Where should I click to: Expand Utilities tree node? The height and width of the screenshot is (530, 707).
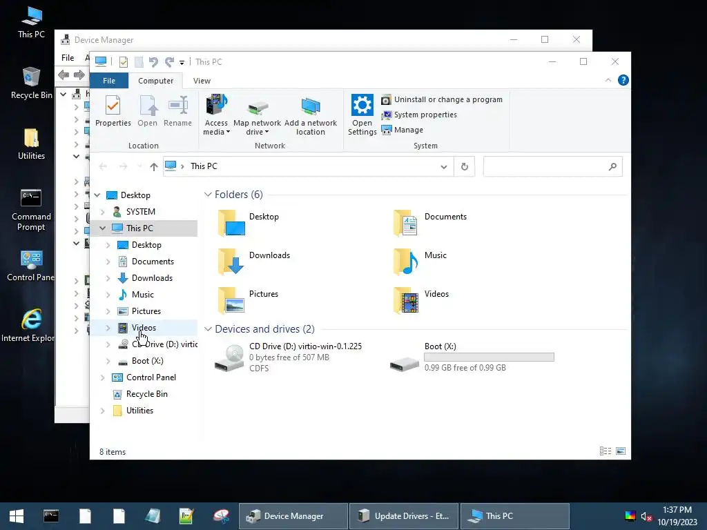click(103, 411)
